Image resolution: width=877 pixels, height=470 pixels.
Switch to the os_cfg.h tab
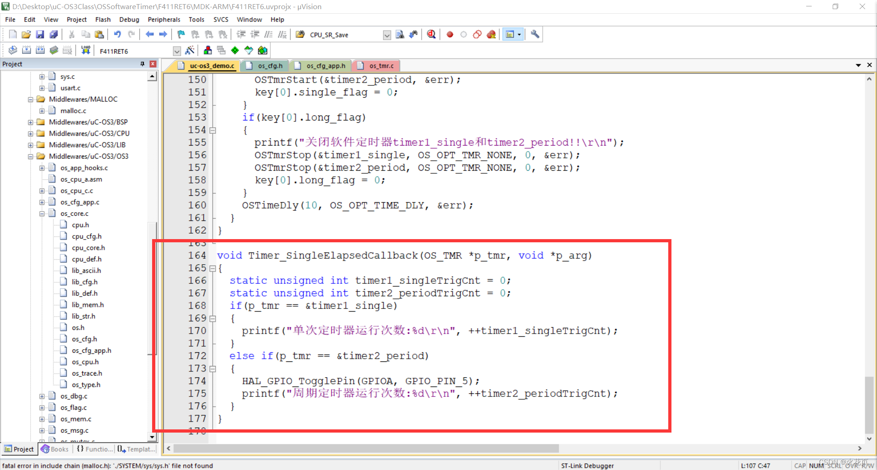(265, 66)
